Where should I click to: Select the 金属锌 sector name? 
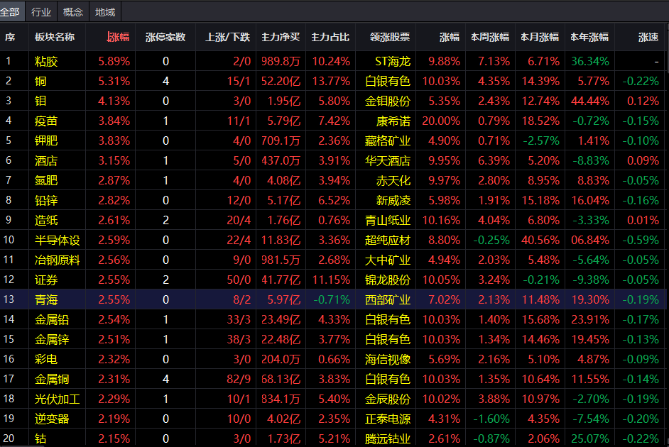[52, 340]
